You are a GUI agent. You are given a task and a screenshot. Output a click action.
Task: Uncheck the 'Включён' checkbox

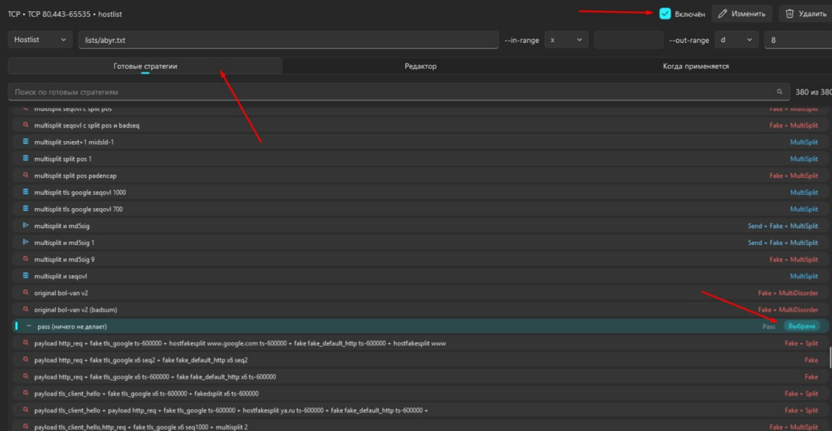(665, 14)
